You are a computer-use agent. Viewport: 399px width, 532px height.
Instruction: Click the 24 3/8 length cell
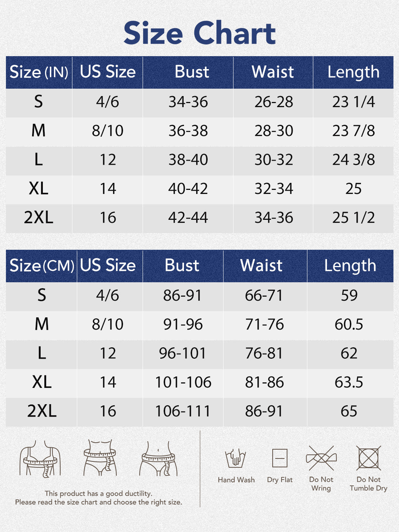[353, 160]
